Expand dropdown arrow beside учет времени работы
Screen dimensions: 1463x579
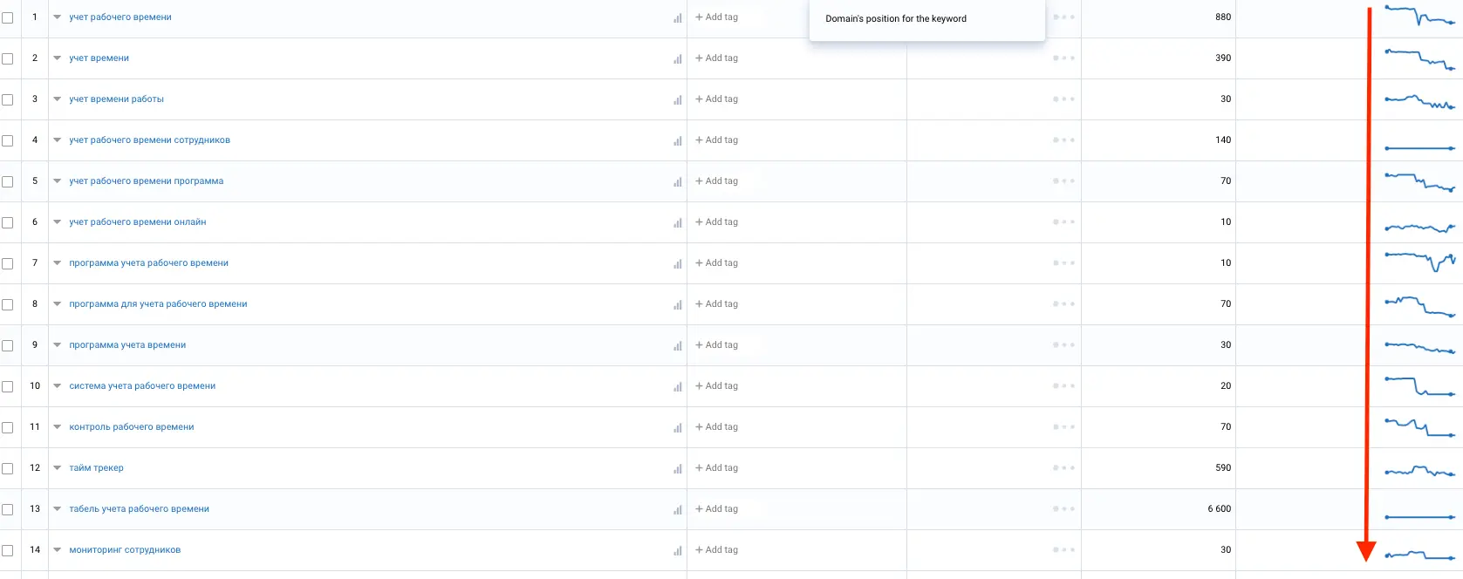[58, 99]
